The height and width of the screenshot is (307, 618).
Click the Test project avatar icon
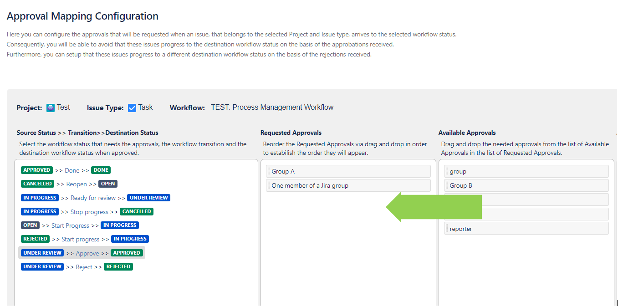point(51,108)
